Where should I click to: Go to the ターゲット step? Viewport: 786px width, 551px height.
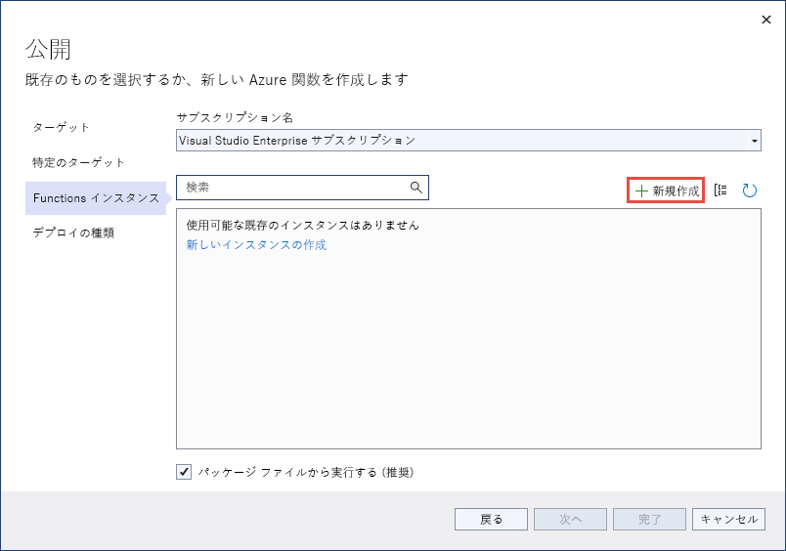62,127
